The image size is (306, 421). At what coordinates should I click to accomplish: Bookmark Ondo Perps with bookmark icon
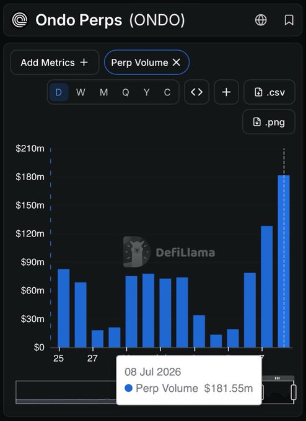tap(289, 20)
